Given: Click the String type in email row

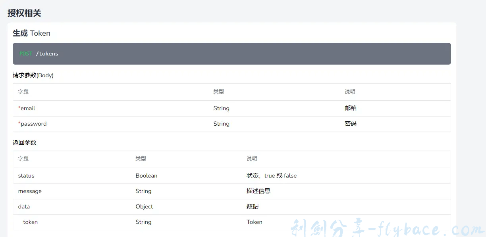Looking at the screenshot, I should click(221, 108).
